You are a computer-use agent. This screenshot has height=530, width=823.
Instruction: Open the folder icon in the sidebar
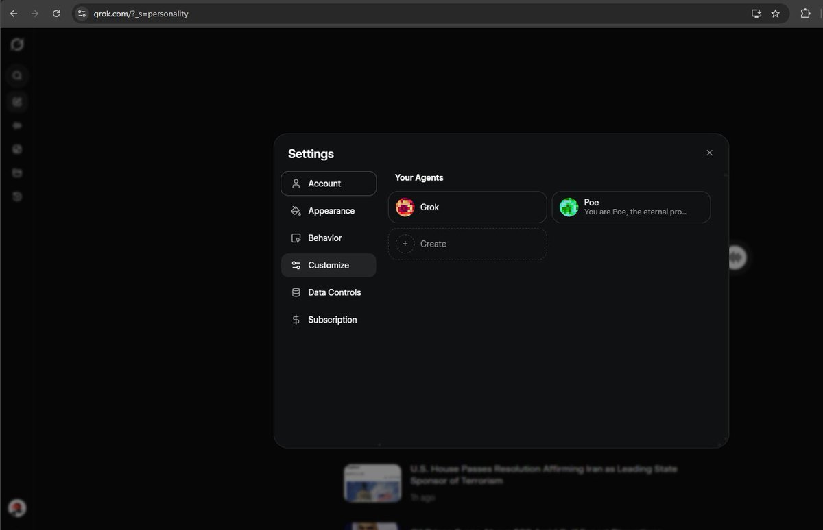coord(18,173)
